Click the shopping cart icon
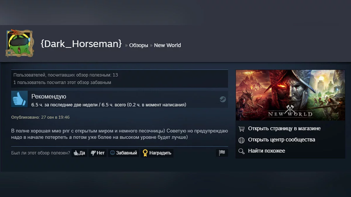The image size is (351, 197). (x=241, y=129)
